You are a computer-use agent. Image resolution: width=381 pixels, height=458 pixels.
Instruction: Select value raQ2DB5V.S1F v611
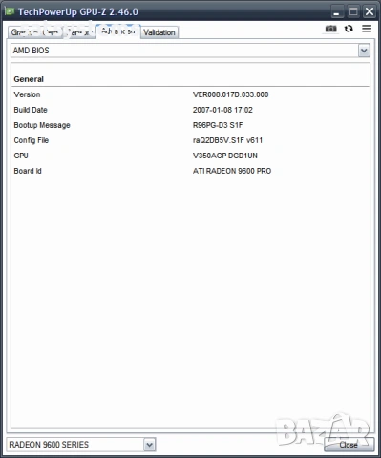pyautogui.click(x=227, y=140)
